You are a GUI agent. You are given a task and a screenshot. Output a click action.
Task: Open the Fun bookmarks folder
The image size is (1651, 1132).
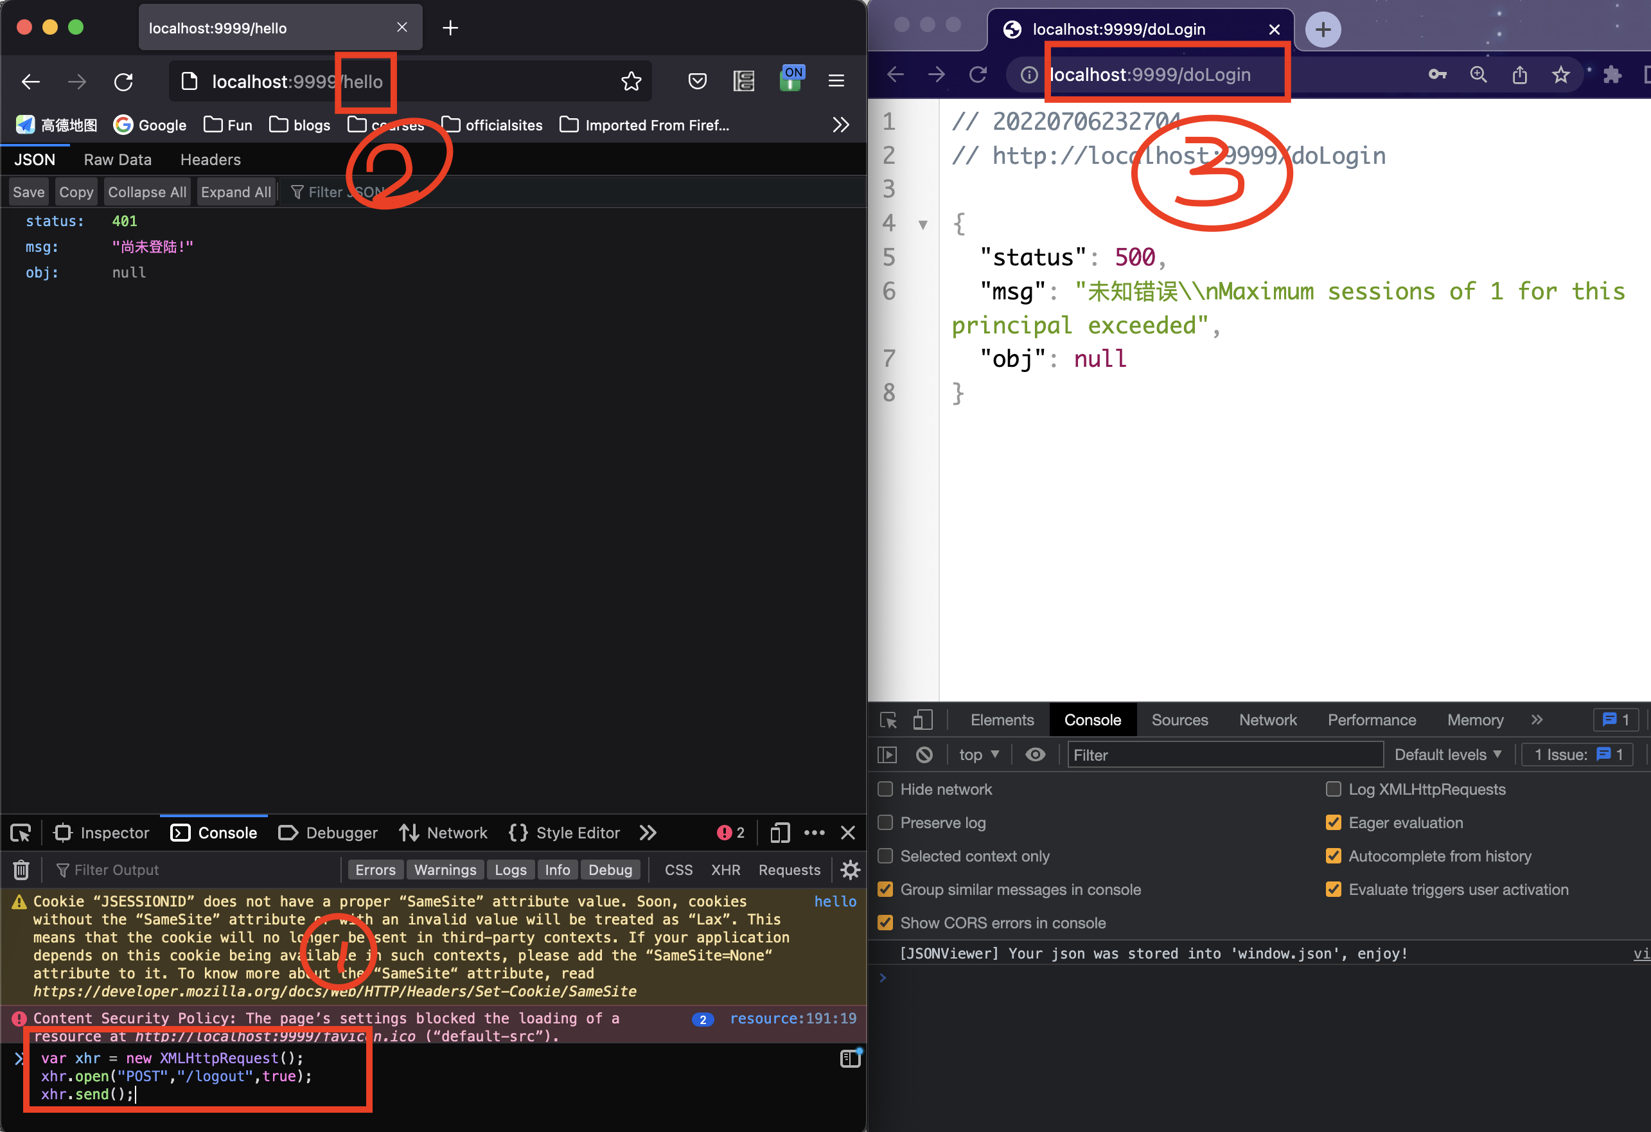pyautogui.click(x=228, y=125)
